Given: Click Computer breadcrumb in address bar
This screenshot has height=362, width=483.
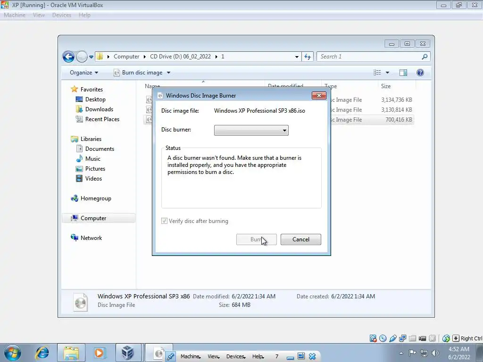Looking at the screenshot, I should pyautogui.click(x=126, y=57).
